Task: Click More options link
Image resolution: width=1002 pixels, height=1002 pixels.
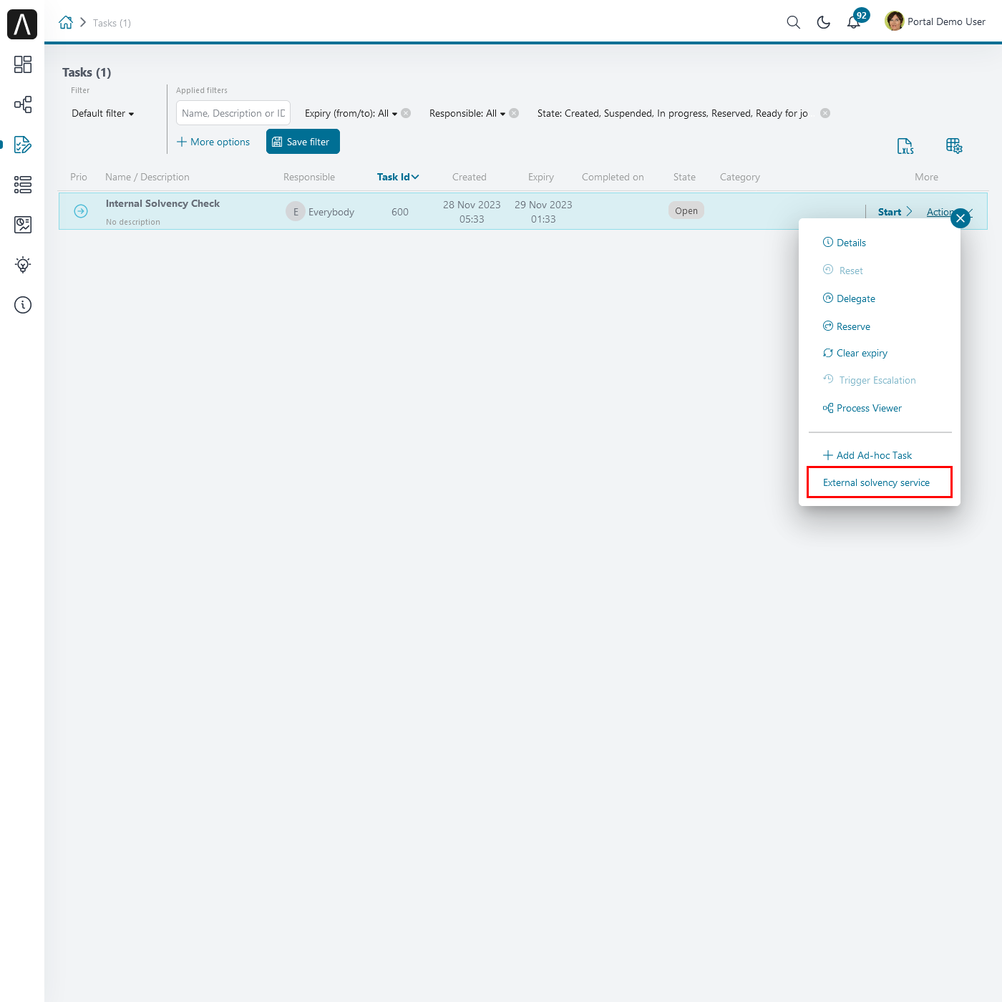Action: click(213, 142)
